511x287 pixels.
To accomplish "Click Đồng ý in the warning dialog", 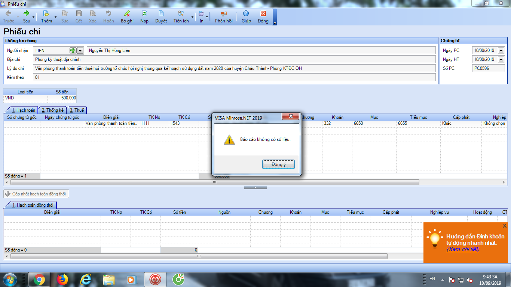I will [278, 164].
